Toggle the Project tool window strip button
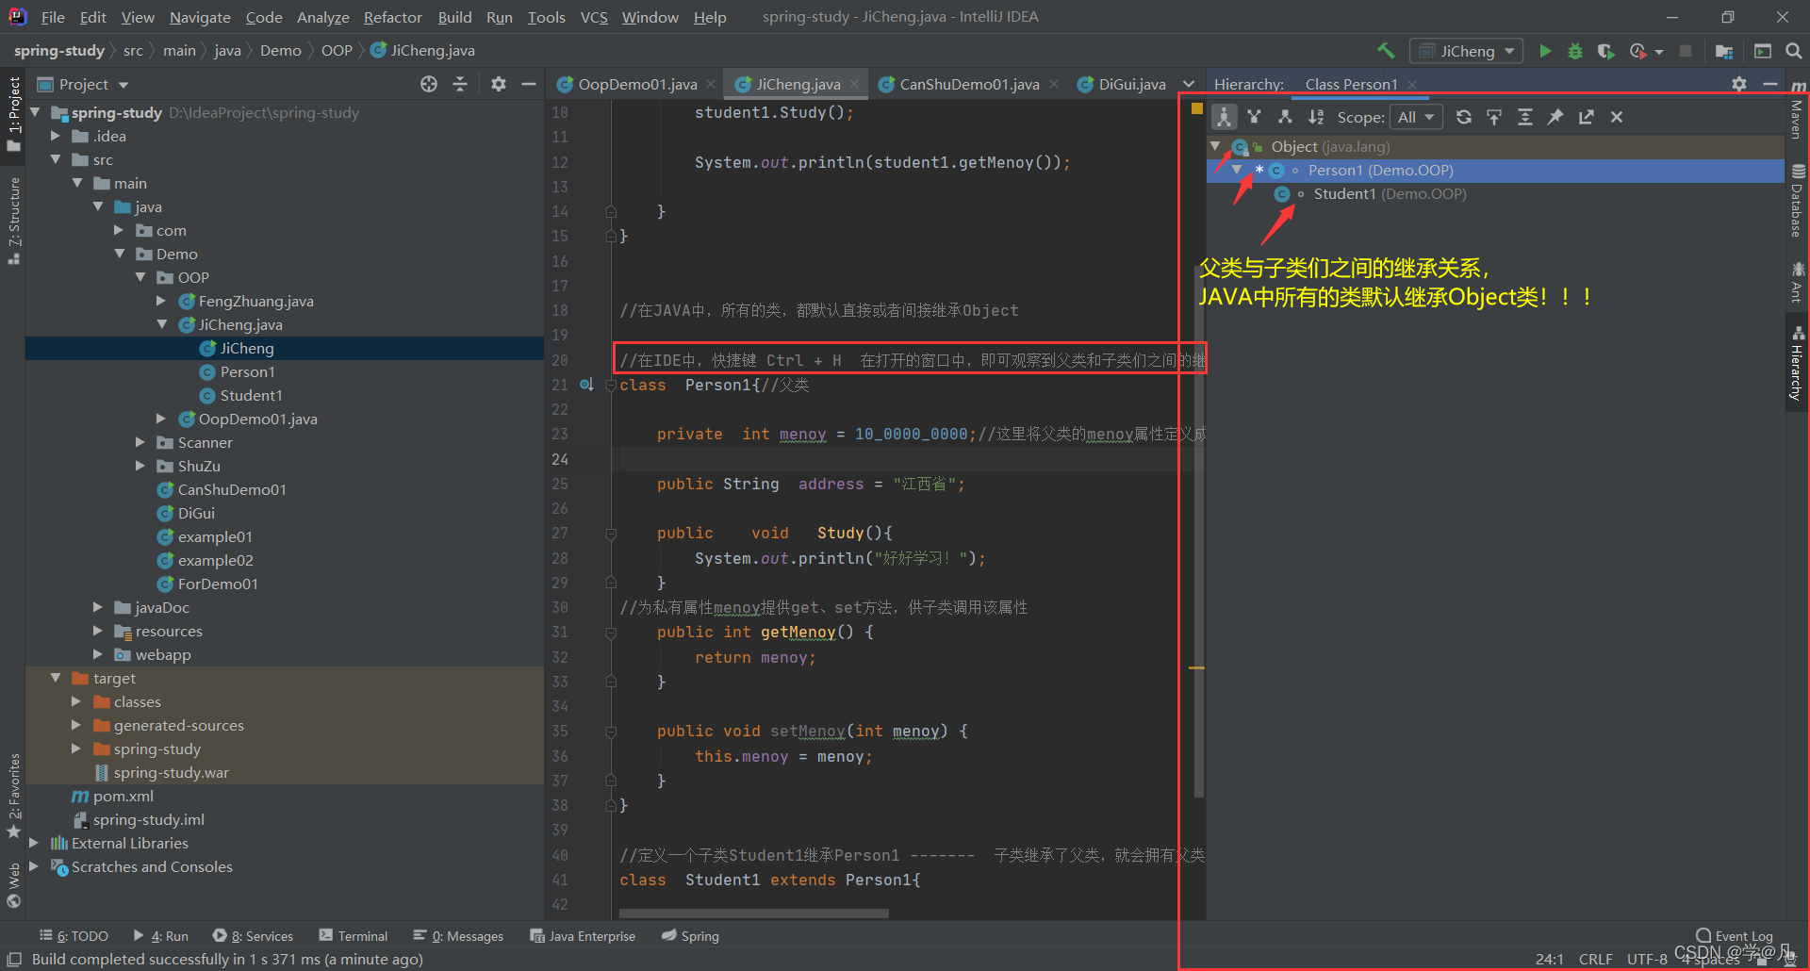The height and width of the screenshot is (971, 1810). click(x=13, y=114)
